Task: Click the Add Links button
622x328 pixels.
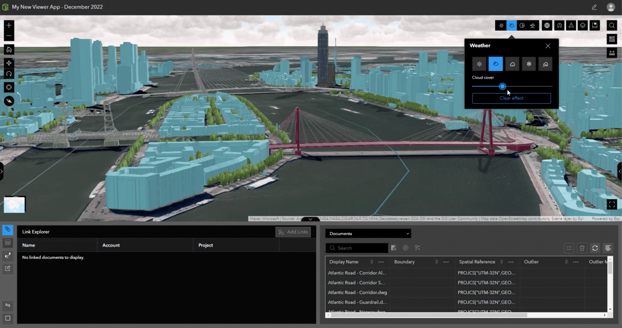Action: pos(293,232)
